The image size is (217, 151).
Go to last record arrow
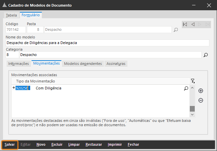(x=207, y=25)
